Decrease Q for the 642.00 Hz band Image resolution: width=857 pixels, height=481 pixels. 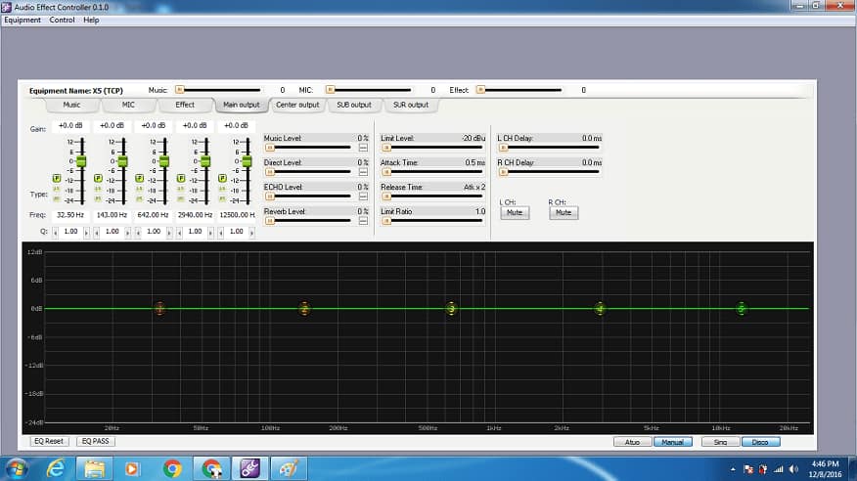(x=138, y=233)
